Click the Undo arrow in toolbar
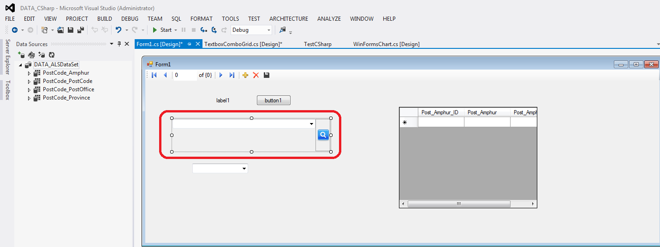This screenshot has height=247, width=660. point(119,30)
